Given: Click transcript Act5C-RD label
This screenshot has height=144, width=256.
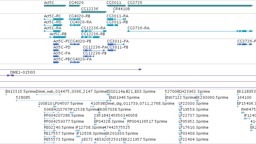Looking at the screenshot, I should (x=53, y=22).
